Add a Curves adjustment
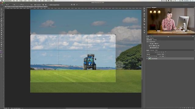Image resolution: width=195 pixels, height=109 pixels. (x=154, y=44)
